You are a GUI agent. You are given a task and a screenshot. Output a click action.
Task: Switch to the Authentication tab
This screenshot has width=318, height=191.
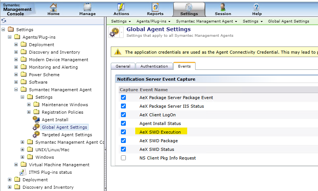coord(154,66)
